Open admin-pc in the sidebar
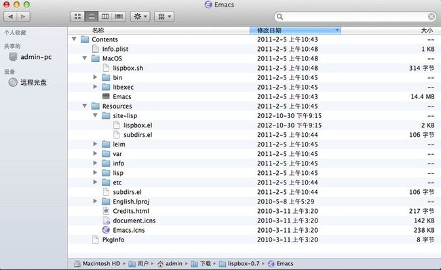Viewport: 441px width, 270px height. pyautogui.click(x=30, y=57)
